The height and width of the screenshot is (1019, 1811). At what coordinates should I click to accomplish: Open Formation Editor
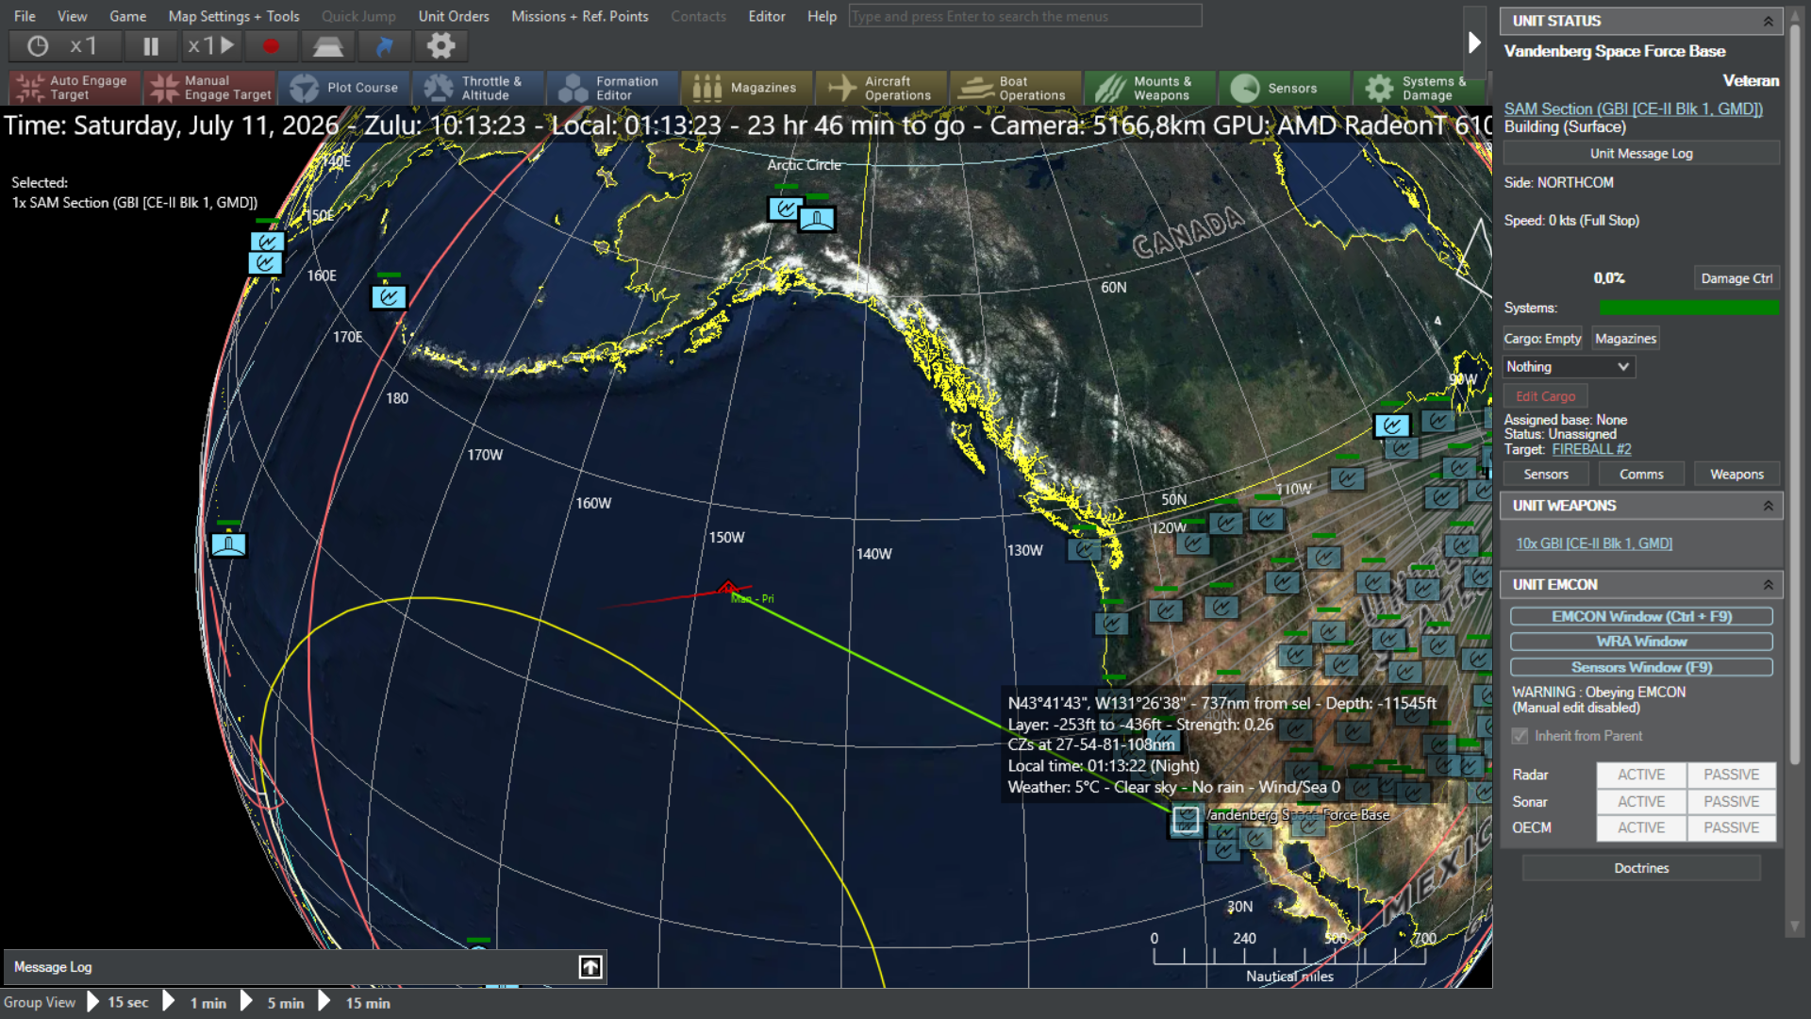pos(613,88)
